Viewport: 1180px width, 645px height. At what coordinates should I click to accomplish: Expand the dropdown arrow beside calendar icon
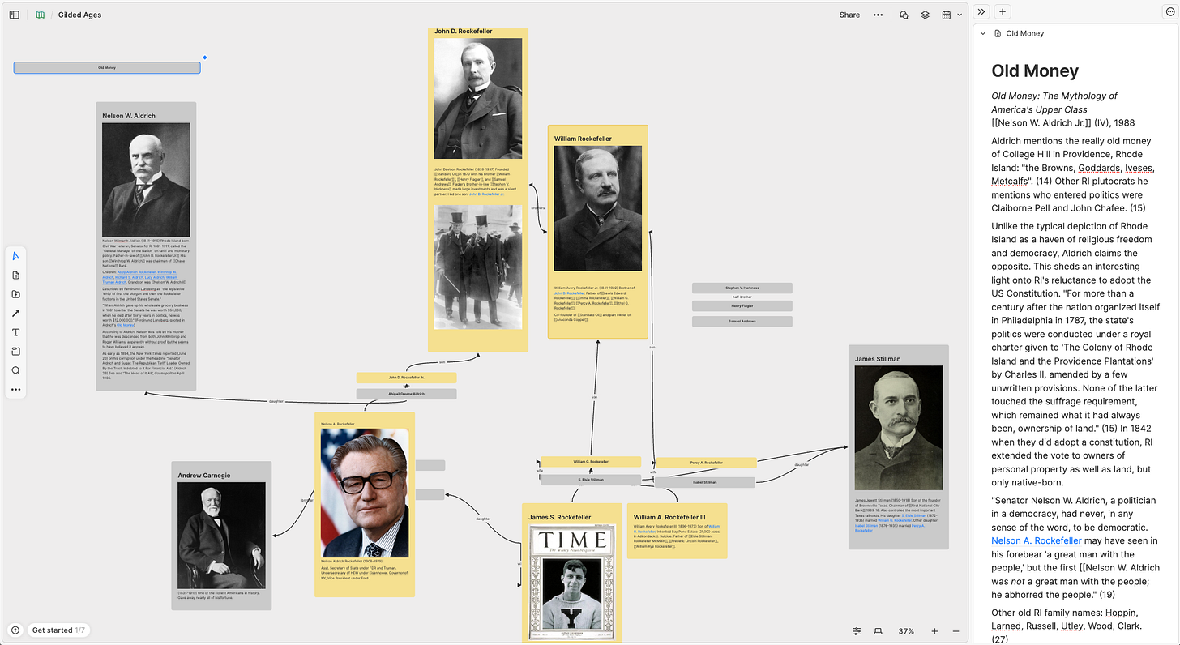point(960,15)
